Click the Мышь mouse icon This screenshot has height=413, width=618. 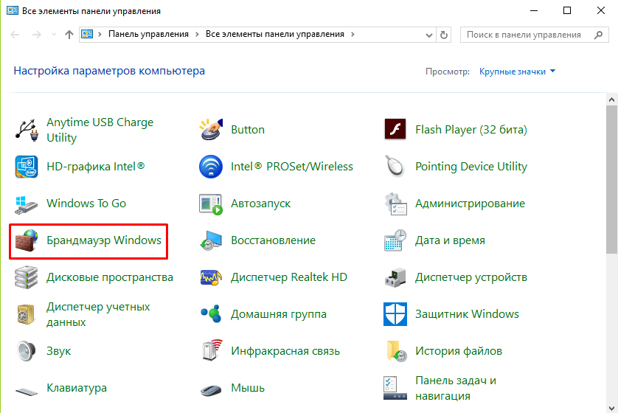click(x=211, y=390)
